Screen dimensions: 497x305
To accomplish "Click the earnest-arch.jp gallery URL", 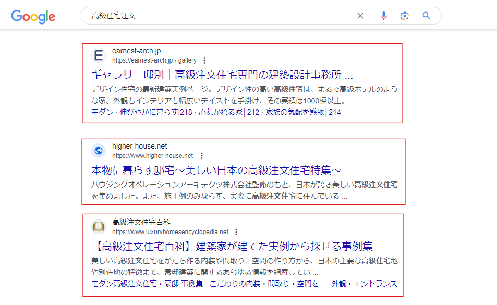I will pos(154,60).
